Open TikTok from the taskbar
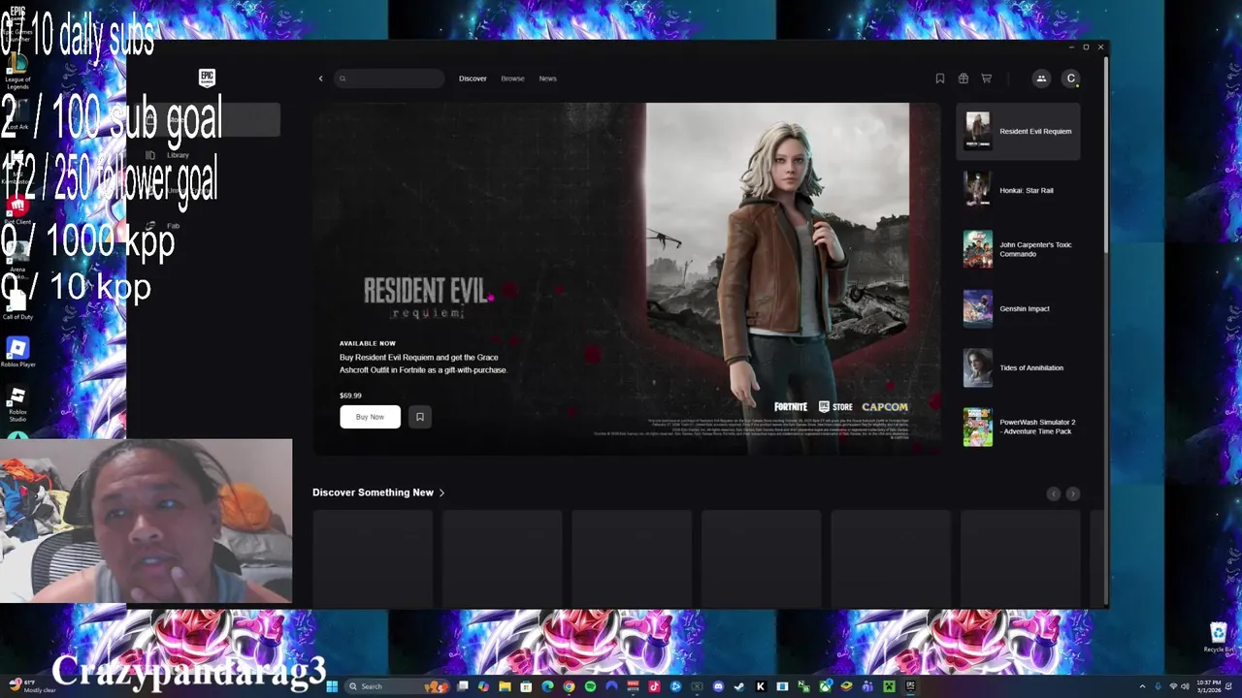Screen dimensions: 1242x698 click(654, 686)
